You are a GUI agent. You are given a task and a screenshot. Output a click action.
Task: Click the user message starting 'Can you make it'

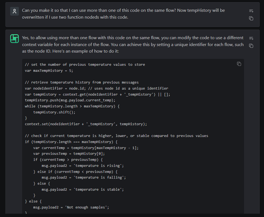click(123, 14)
